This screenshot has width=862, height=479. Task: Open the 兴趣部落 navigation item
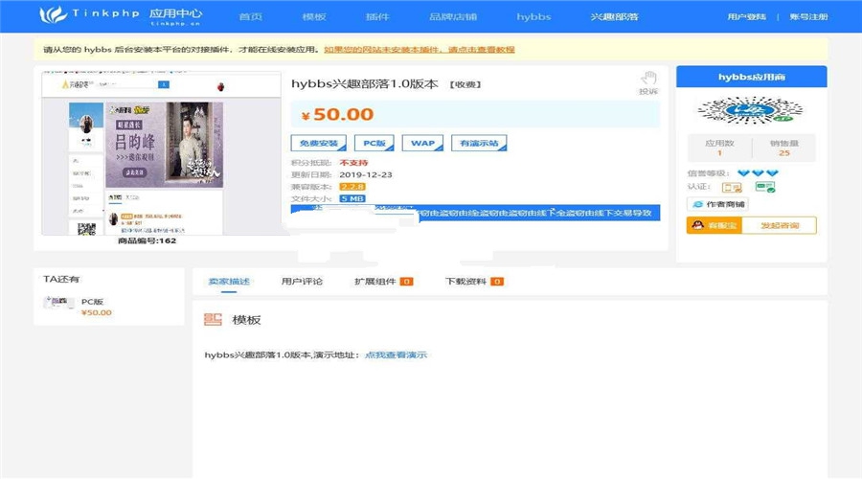614,16
